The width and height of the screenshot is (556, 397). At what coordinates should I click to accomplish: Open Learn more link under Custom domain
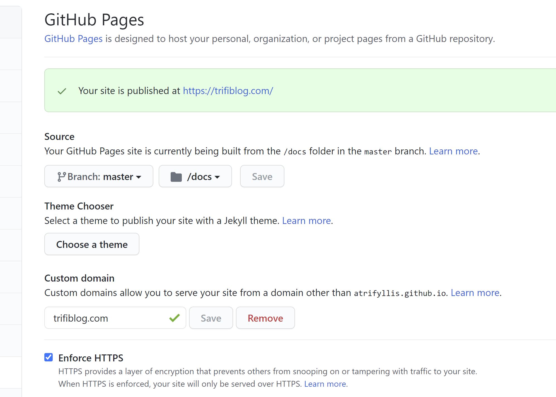pos(475,293)
